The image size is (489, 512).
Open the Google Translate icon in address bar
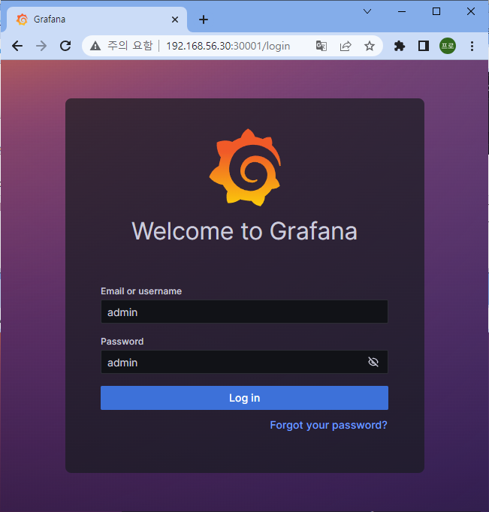tap(321, 46)
